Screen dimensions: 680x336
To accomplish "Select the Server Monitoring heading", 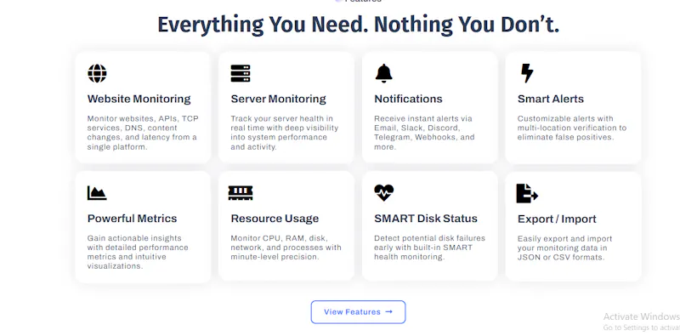I will click(x=279, y=99).
